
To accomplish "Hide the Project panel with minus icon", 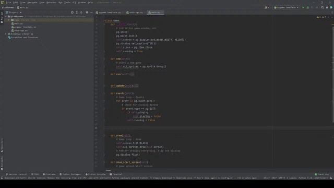I will click(91, 13).
